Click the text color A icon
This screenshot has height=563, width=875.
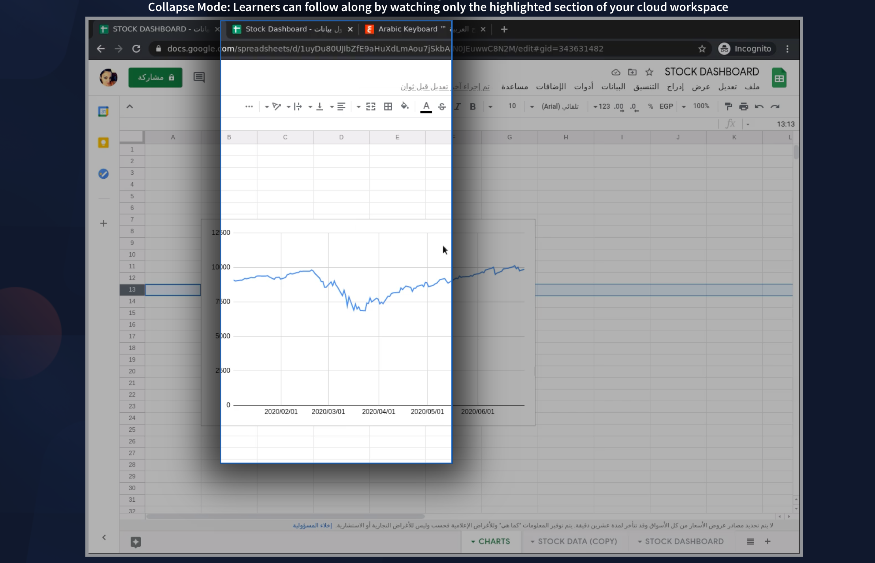click(x=426, y=106)
